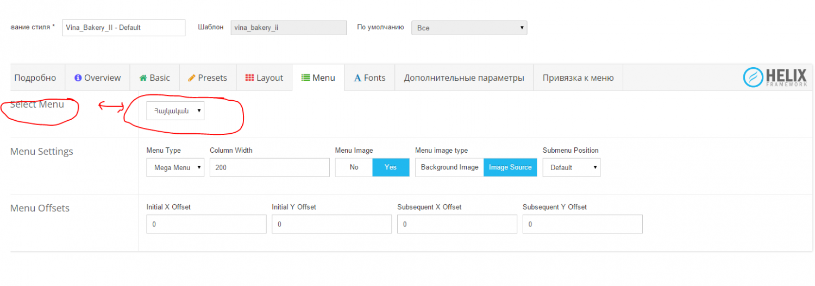Switch to the Подробно tab

coord(35,78)
